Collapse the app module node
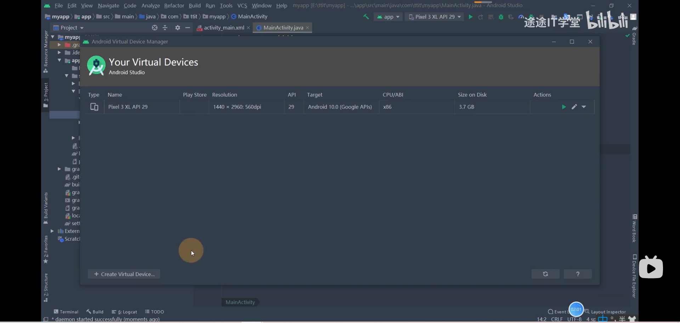Screen dimensions: 680x323 click(x=59, y=60)
